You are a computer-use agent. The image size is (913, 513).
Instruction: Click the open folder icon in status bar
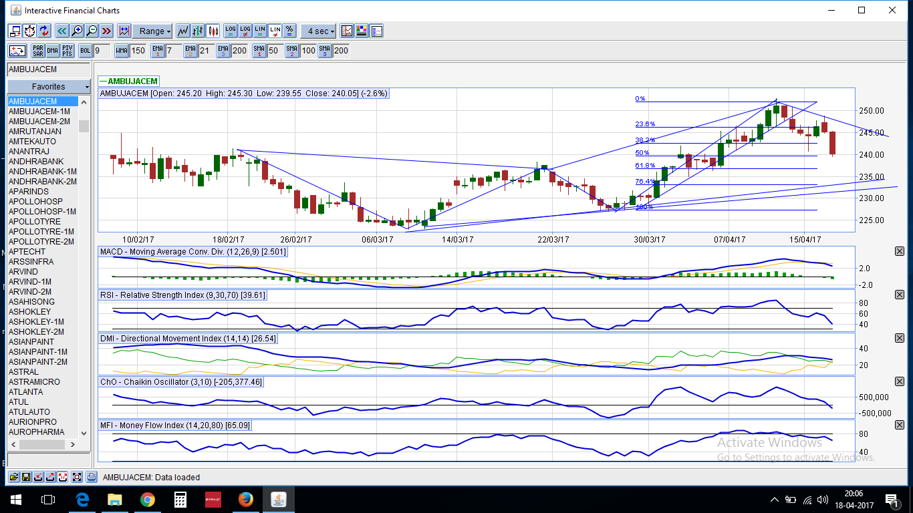[x=14, y=477]
